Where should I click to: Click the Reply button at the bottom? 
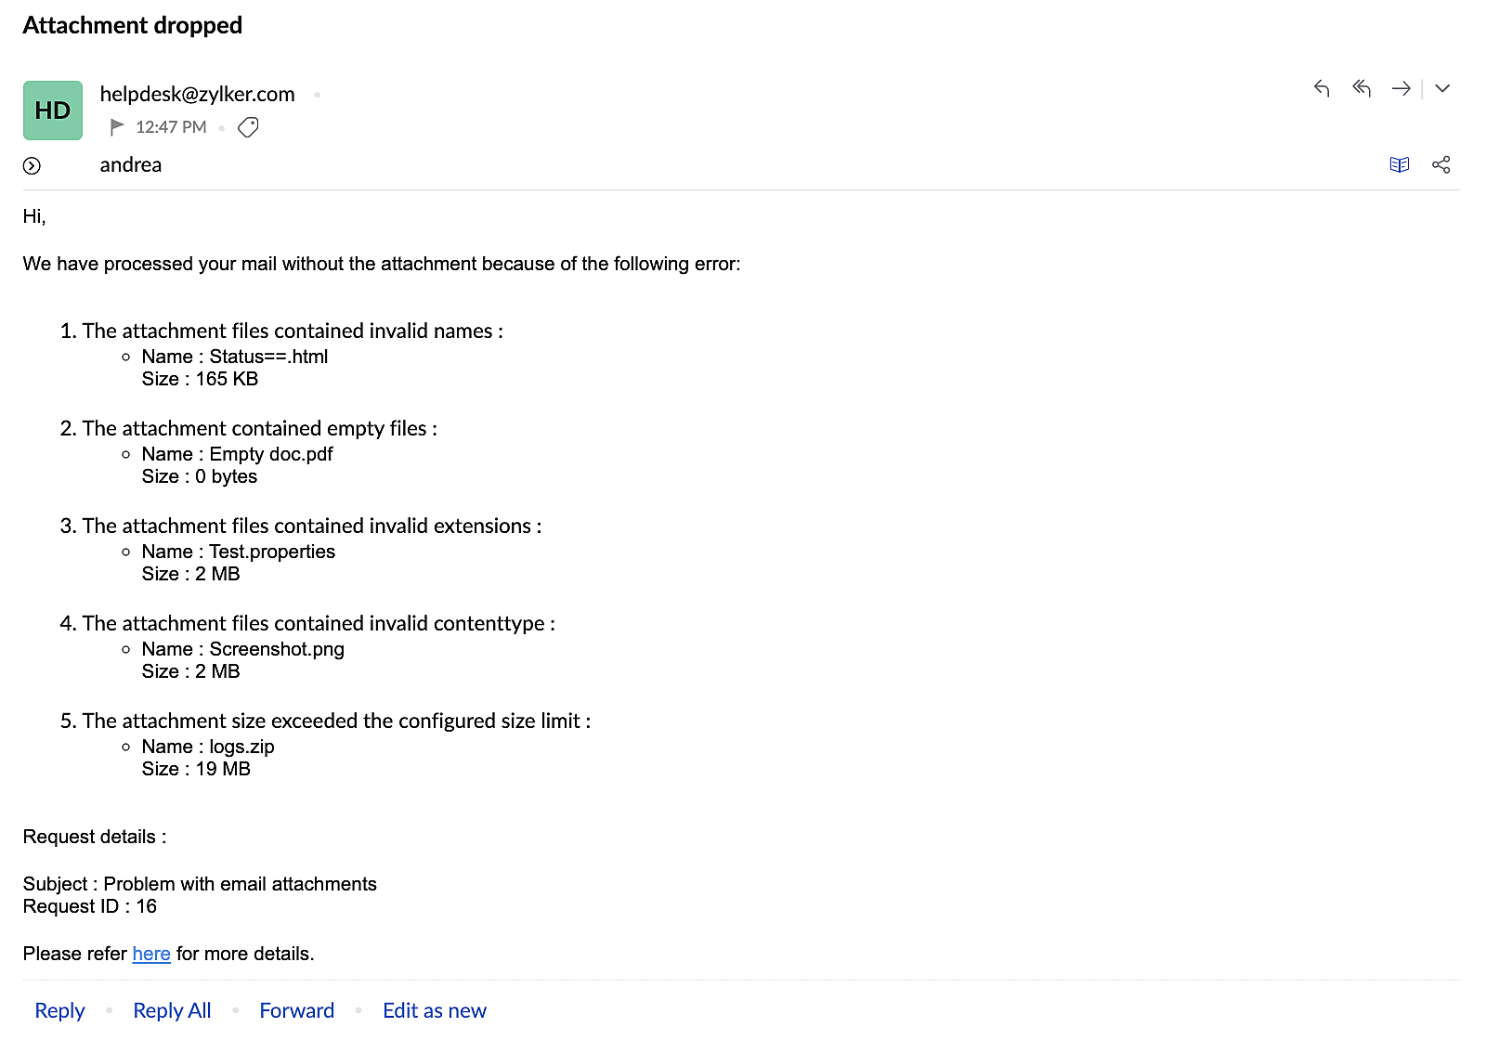click(x=59, y=1010)
